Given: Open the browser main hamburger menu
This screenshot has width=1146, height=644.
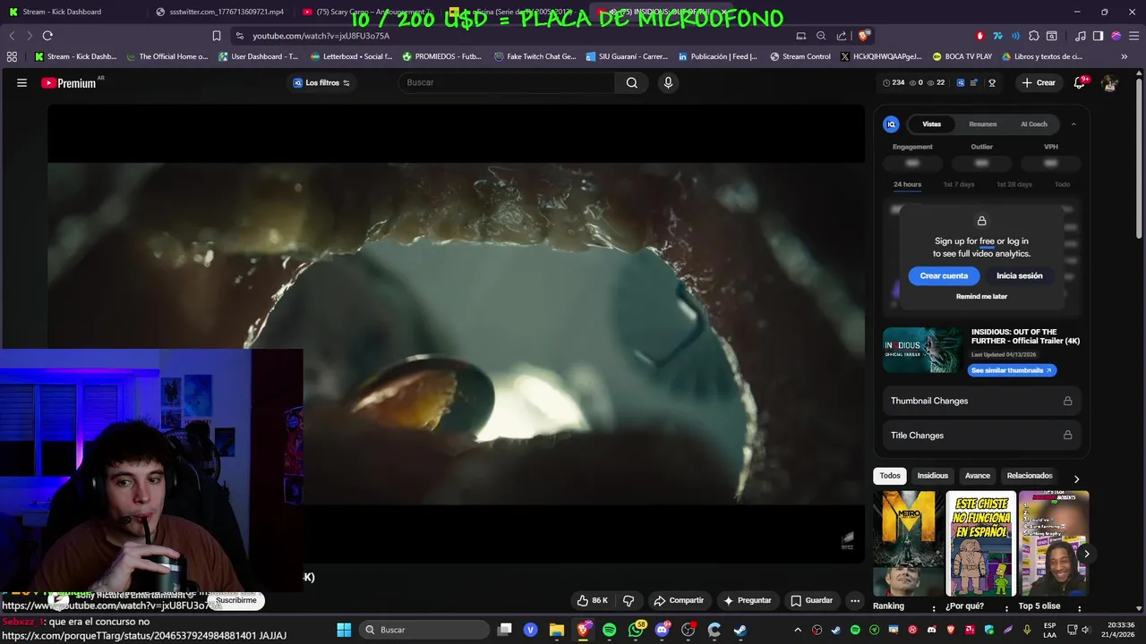Looking at the screenshot, I should (x=1134, y=36).
